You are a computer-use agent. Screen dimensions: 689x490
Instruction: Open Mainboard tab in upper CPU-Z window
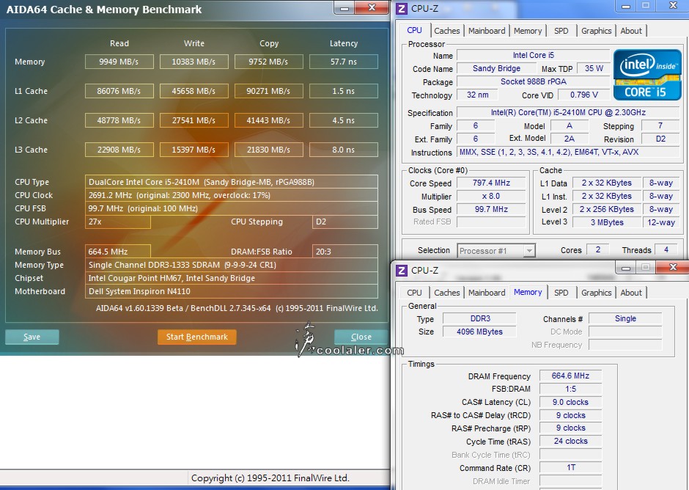point(487,31)
